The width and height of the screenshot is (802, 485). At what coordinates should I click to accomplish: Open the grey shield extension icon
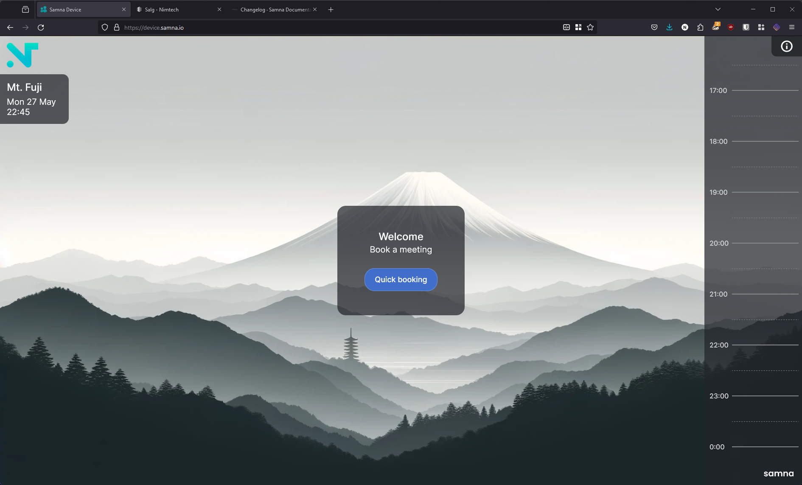point(746,28)
